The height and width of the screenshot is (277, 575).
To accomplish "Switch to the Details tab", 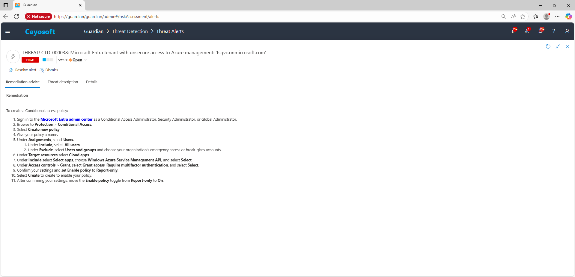I will 91,82.
